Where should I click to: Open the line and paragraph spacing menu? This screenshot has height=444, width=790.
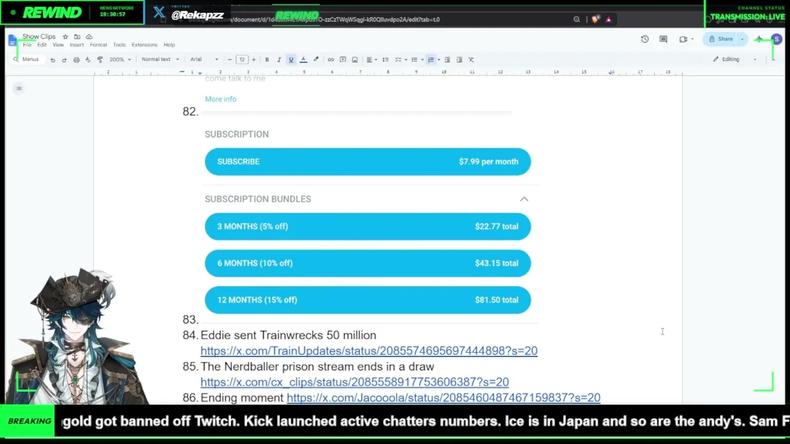coord(385,60)
